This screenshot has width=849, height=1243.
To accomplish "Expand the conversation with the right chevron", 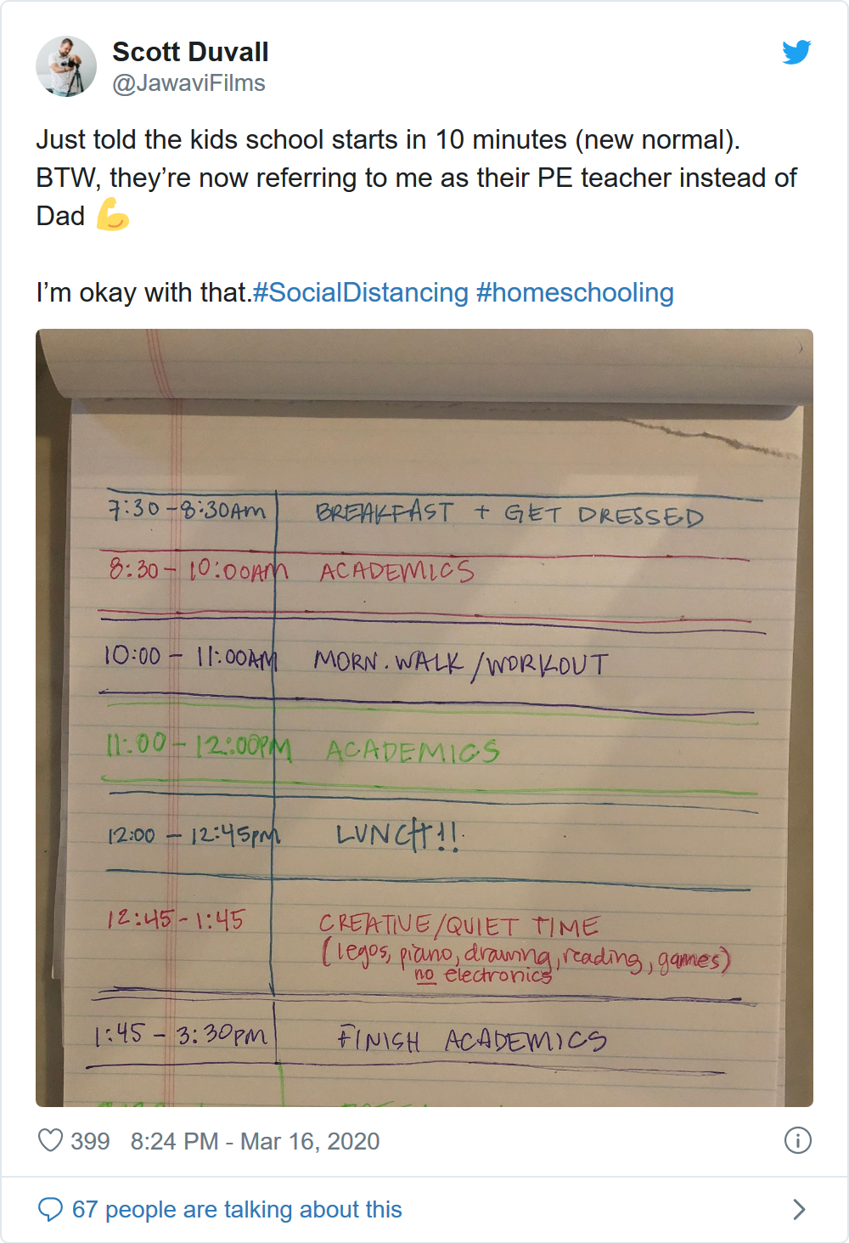I will pyautogui.click(x=799, y=1209).
